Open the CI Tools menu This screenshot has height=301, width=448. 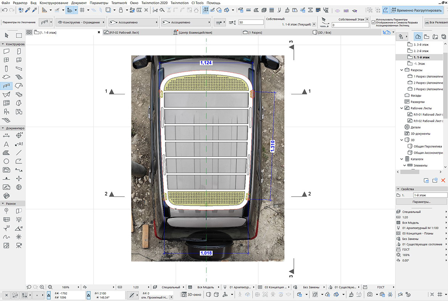197,3
